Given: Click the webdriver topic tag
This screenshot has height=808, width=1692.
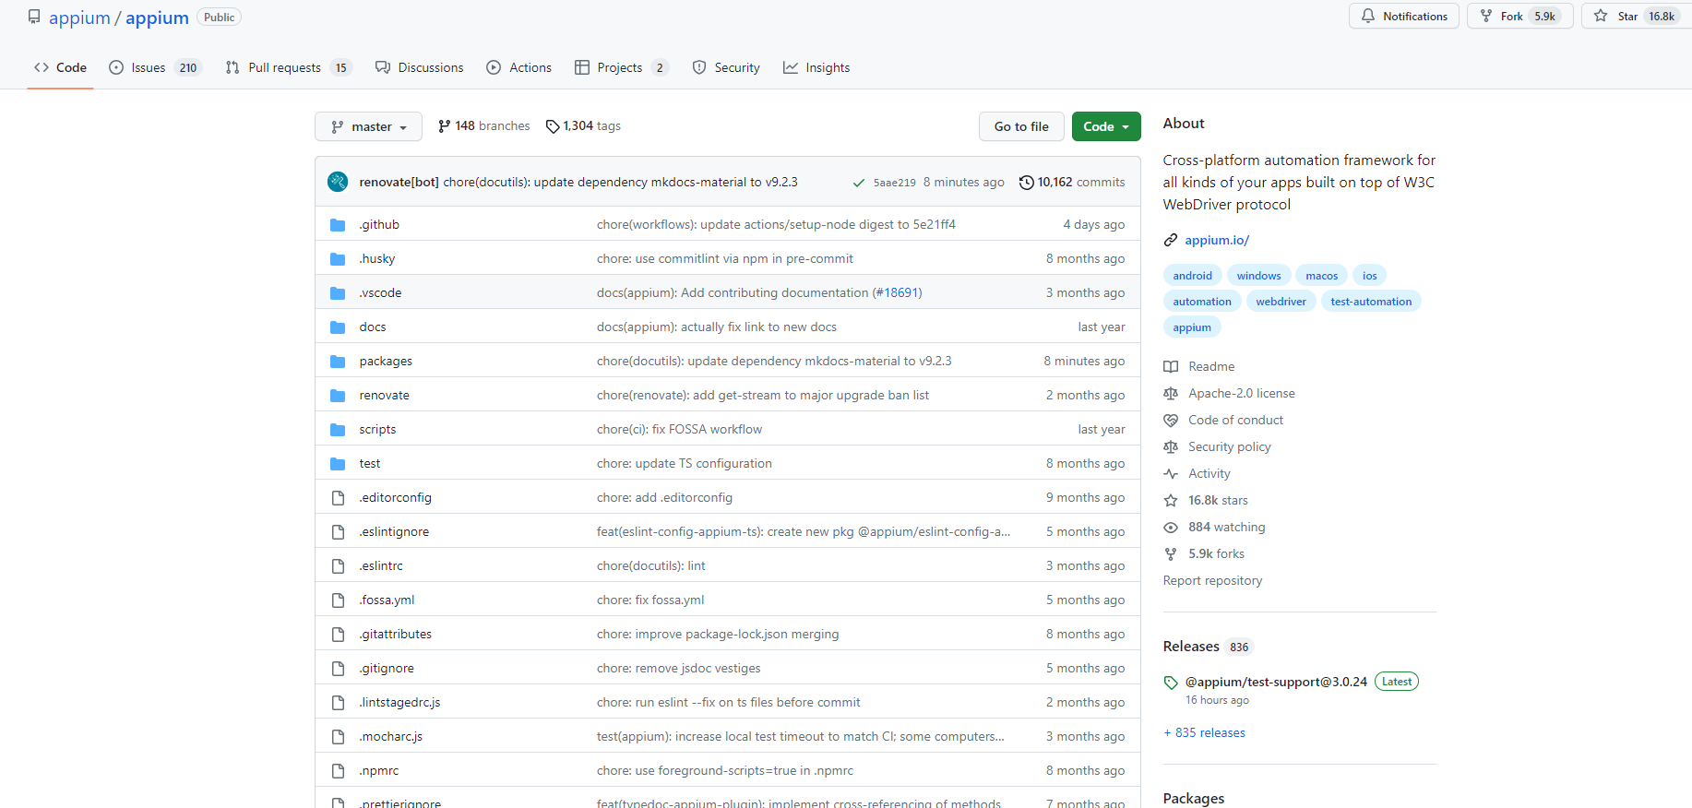Looking at the screenshot, I should [x=1281, y=302].
